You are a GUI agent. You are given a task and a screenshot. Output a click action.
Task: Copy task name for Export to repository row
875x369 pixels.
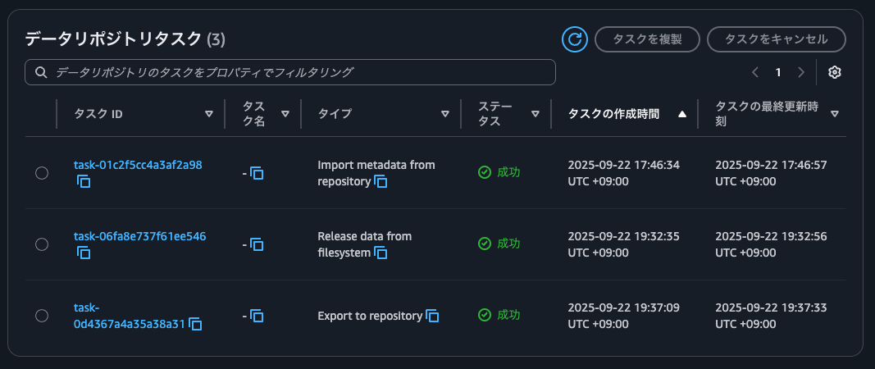257,316
